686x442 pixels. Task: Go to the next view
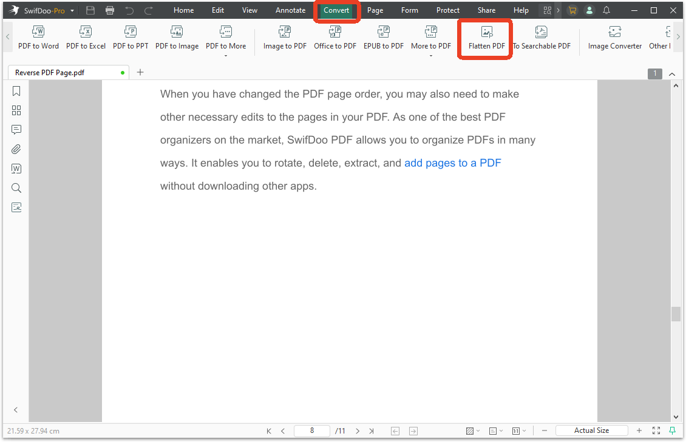click(413, 431)
